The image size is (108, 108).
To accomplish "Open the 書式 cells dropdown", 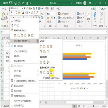I will [80, 22].
